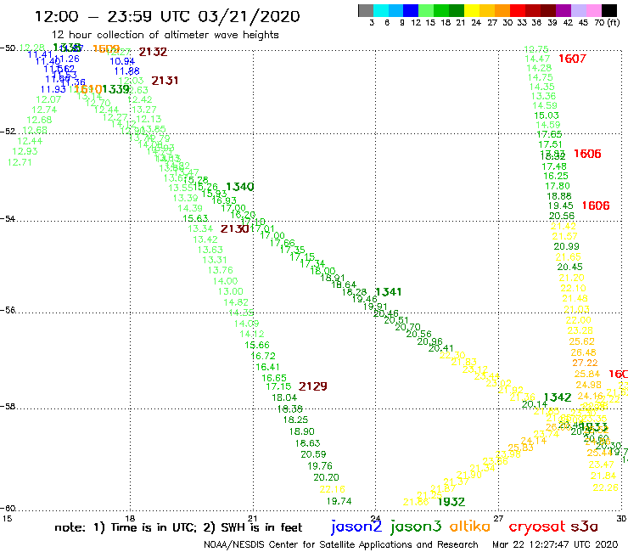
Task: Click the cyan legend color swatch
Action: 381,10
